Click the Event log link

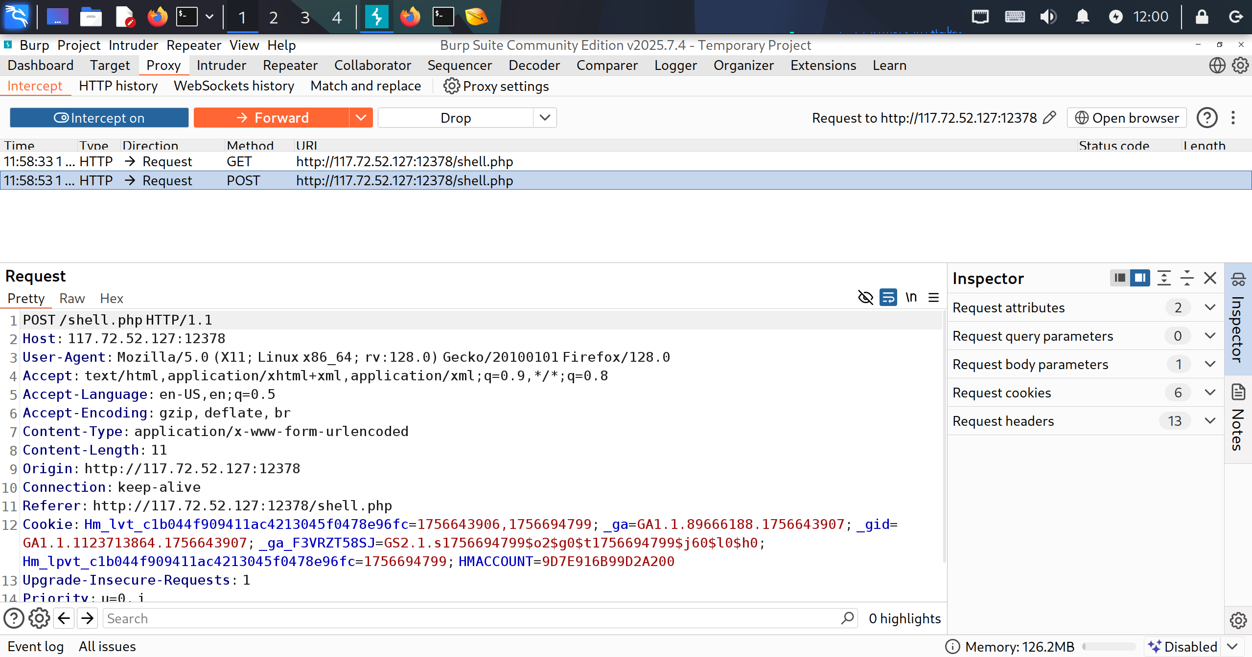click(36, 646)
